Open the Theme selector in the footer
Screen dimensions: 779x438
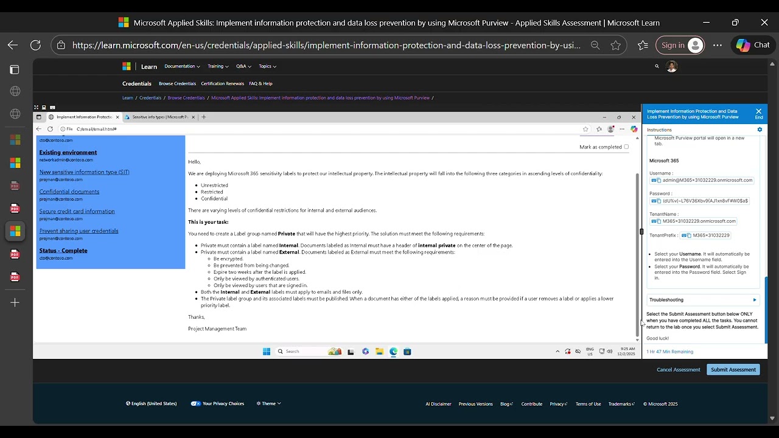tap(268, 403)
